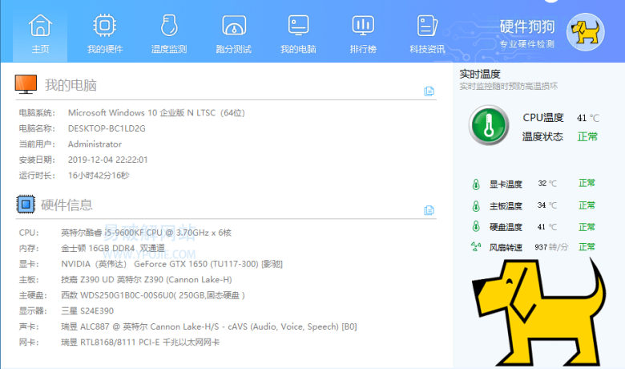Go to 跑分测试 benchmark tab
The image size is (625, 369).
point(234,34)
